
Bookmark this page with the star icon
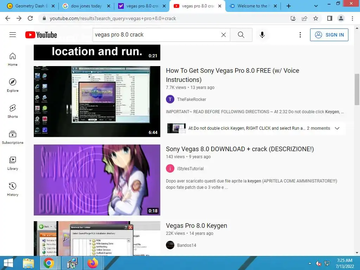coord(316,18)
